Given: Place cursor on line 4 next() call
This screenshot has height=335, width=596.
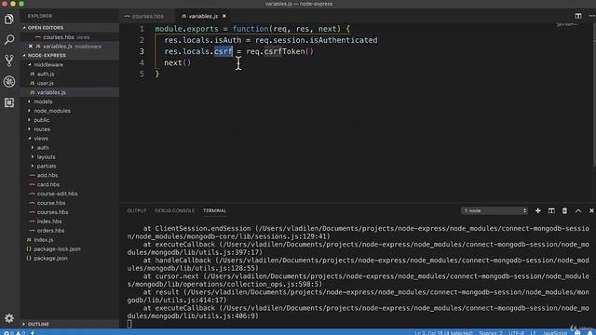Looking at the screenshot, I should tap(178, 62).
